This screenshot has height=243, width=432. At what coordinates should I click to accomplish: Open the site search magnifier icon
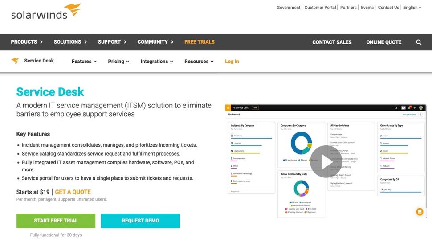tap(419, 42)
